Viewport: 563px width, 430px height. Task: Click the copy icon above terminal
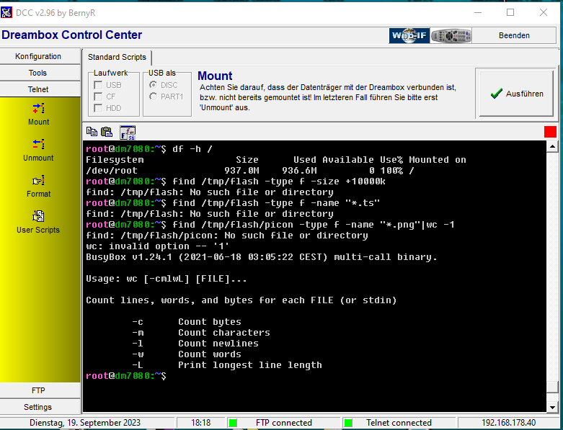pos(92,131)
